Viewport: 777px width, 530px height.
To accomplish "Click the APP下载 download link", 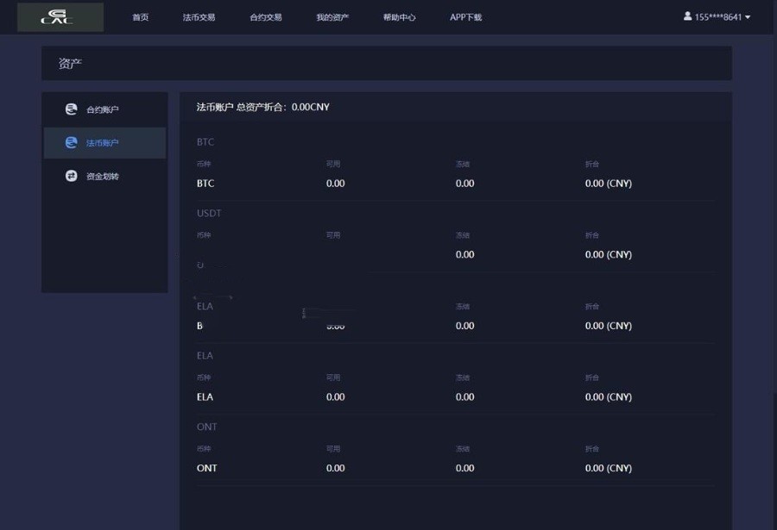I will tap(465, 17).
